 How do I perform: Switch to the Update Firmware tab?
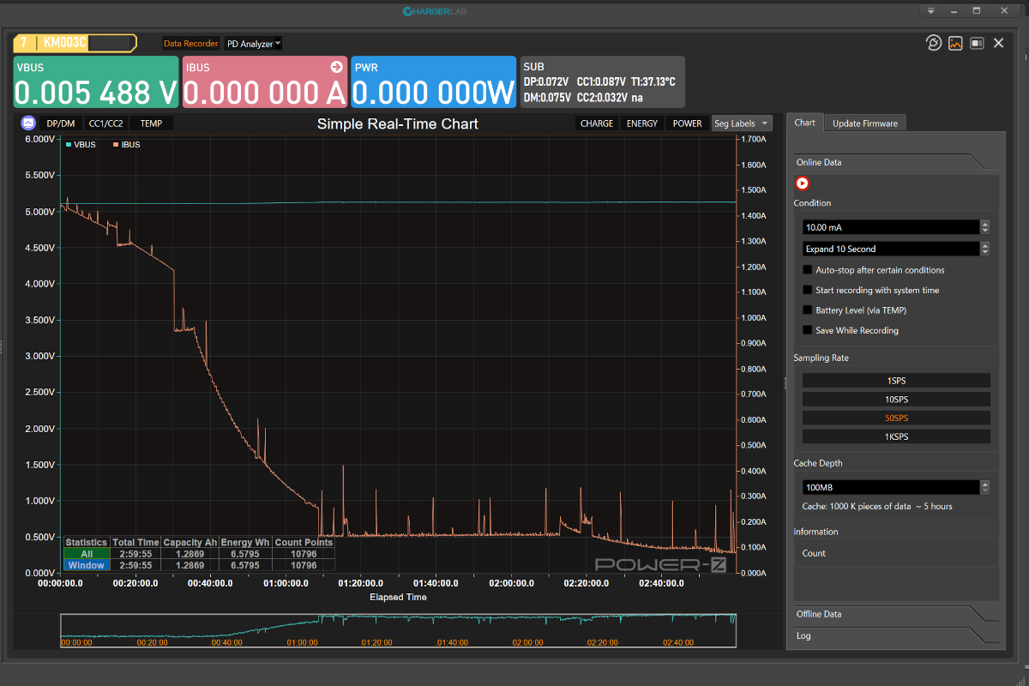click(x=865, y=123)
